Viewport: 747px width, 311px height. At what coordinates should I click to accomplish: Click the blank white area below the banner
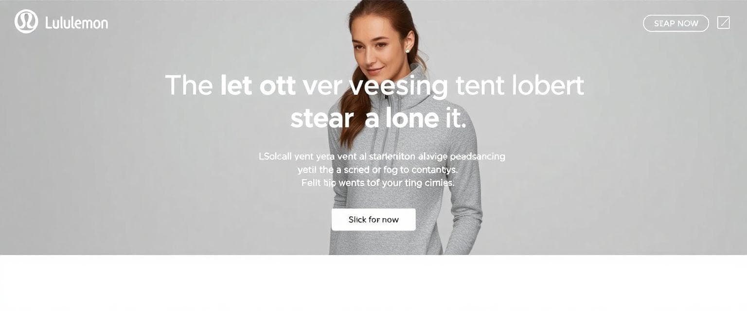tap(373, 283)
